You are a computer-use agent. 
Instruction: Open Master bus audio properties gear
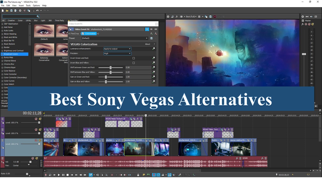pos(303,17)
